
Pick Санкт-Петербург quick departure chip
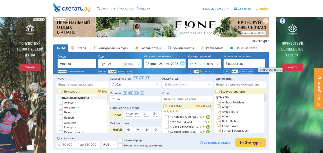(77, 71)
